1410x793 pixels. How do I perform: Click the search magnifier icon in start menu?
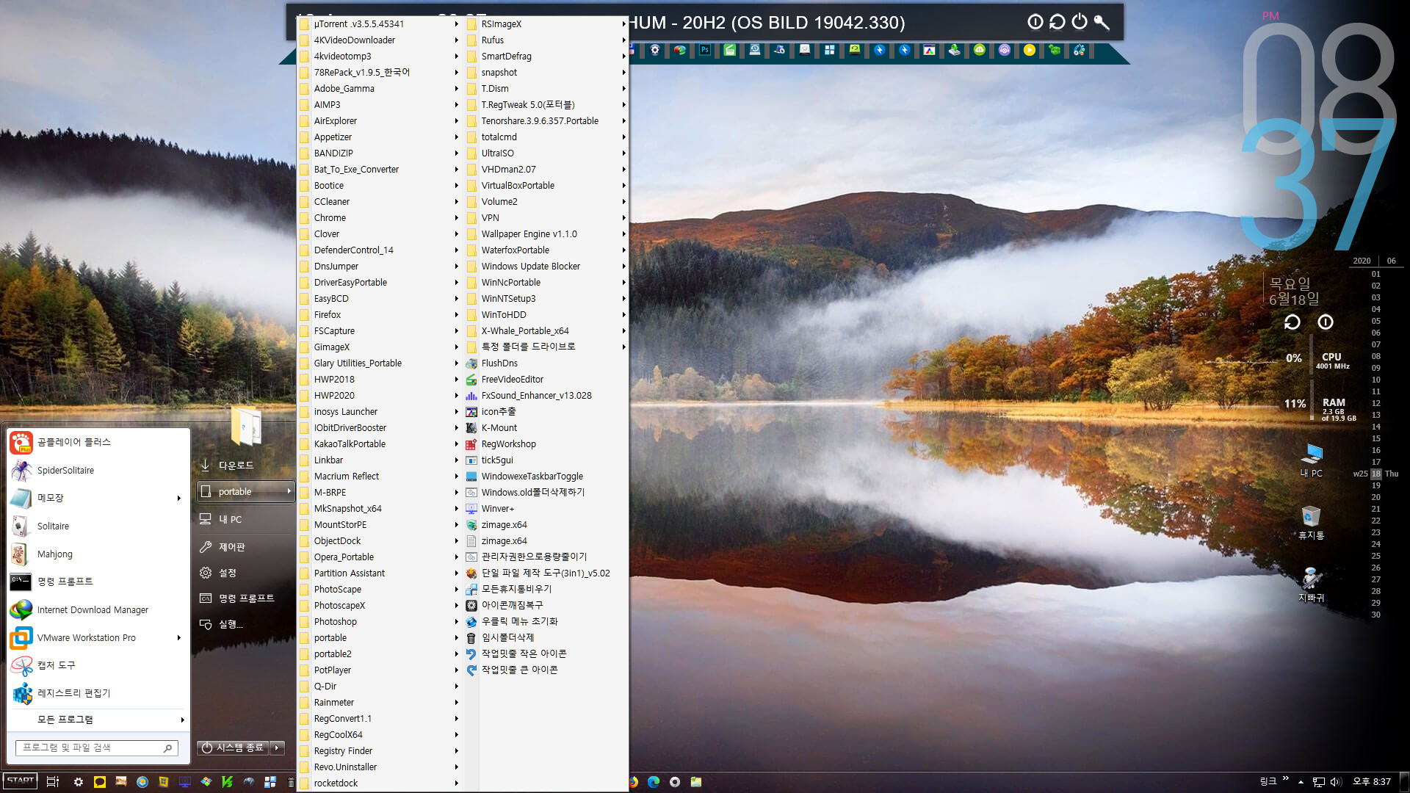(x=168, y=748)
